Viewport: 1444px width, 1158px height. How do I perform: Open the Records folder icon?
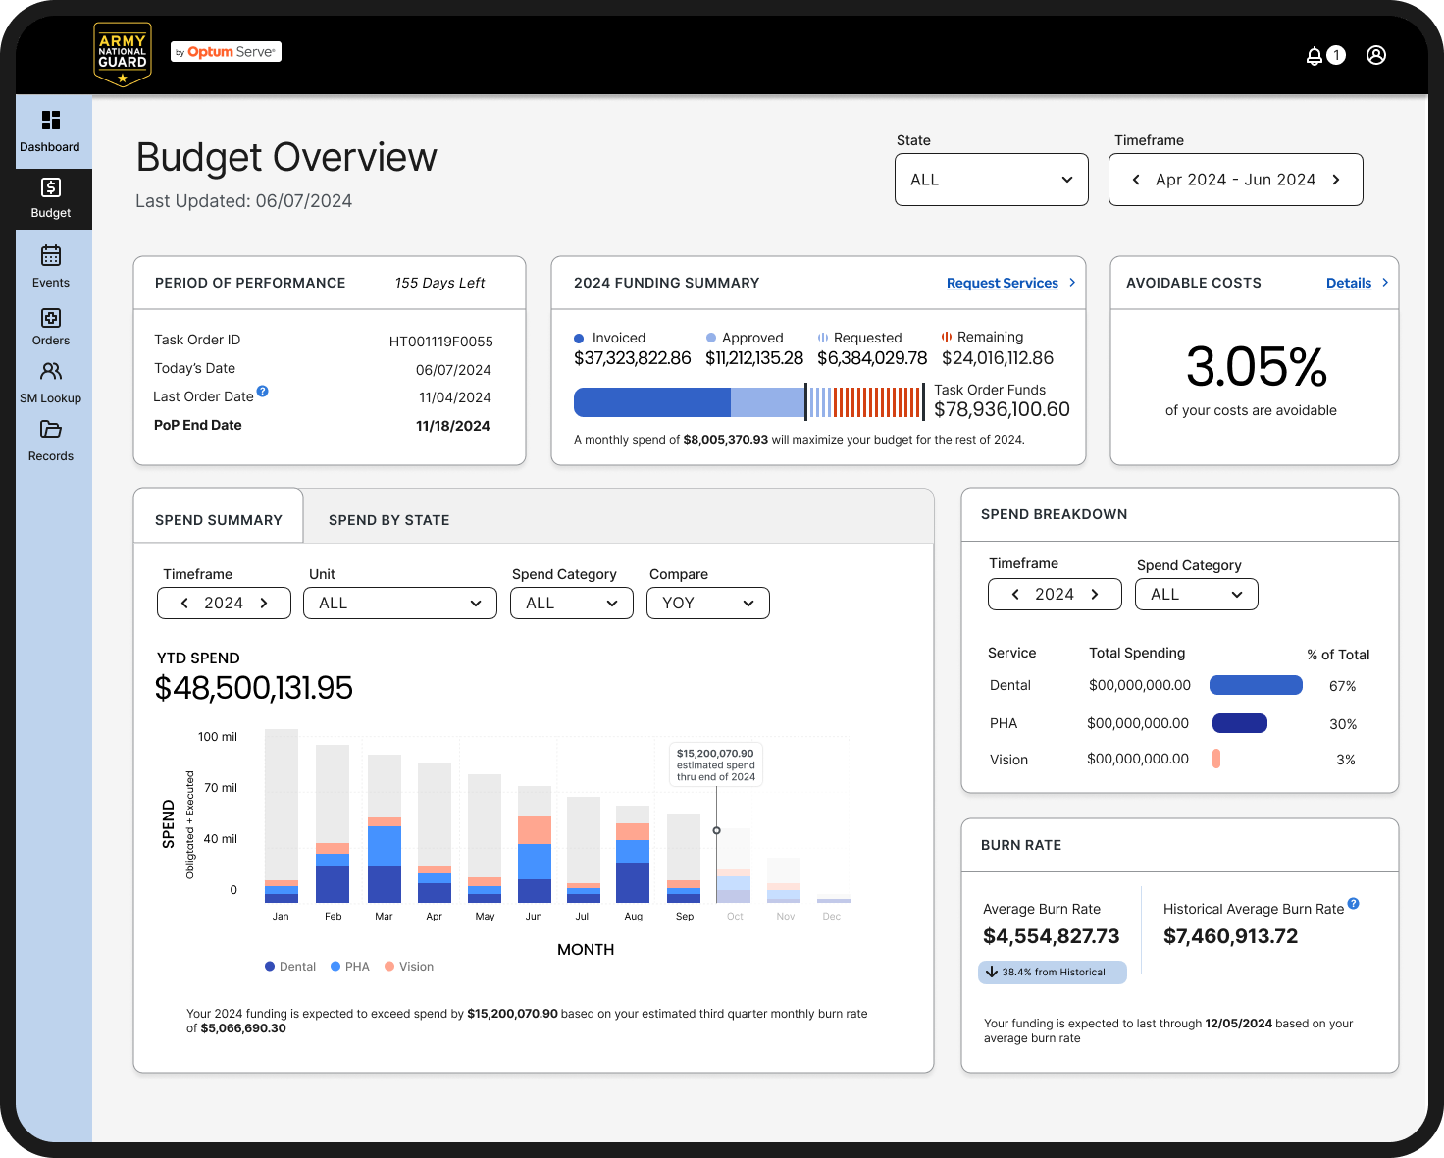coord(51,429)
